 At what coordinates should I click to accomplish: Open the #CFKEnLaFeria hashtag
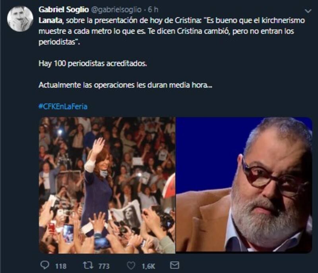pos(63,106)
